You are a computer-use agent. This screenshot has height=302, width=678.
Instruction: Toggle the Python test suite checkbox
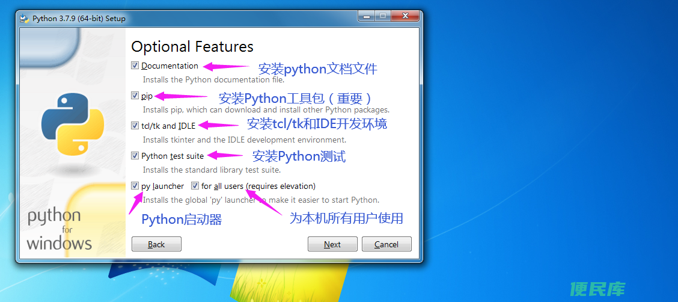[x=135, y=156]
